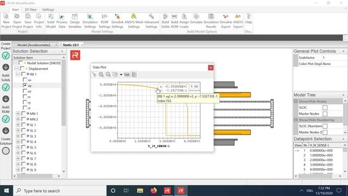The width and height of the screenshot is (348, 196).
Task: Click the legend list icon in Data Plot toolbar
Action: point(134,75)
